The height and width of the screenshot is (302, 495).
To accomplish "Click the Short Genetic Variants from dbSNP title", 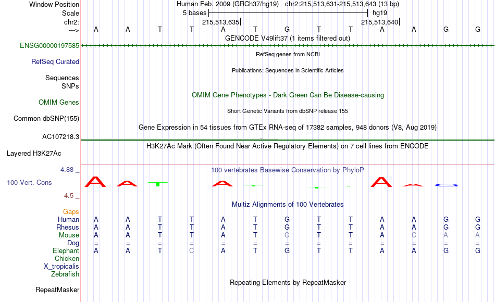I will point(288,111).
